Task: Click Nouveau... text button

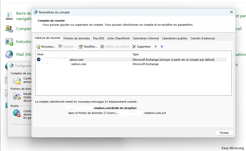Action: 48,47
